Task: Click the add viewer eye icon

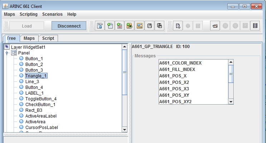Action: point(130,26)
